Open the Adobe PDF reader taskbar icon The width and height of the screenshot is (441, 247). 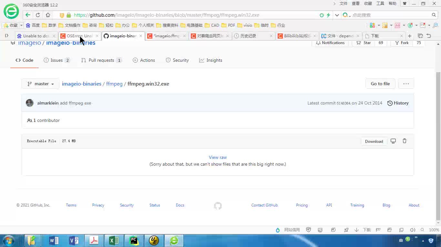94,241
